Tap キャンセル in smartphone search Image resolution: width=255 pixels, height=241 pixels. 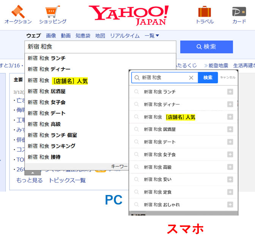click(228, 78)
